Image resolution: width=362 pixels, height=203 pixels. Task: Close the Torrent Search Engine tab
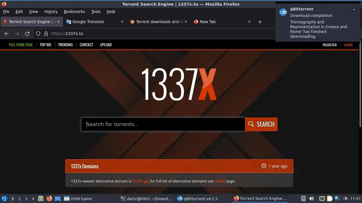pos(59,22)
